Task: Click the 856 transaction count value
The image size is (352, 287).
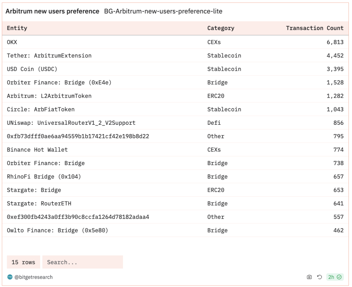Action: click(338, 123)
